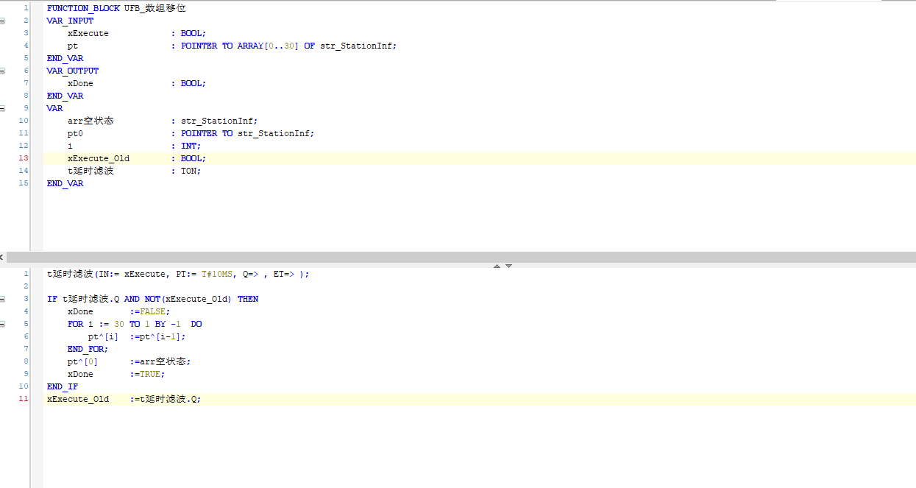916x488 pixels.
Task: Collapse the VAR_INPUT block fold marker
Action: pos(2,21)
